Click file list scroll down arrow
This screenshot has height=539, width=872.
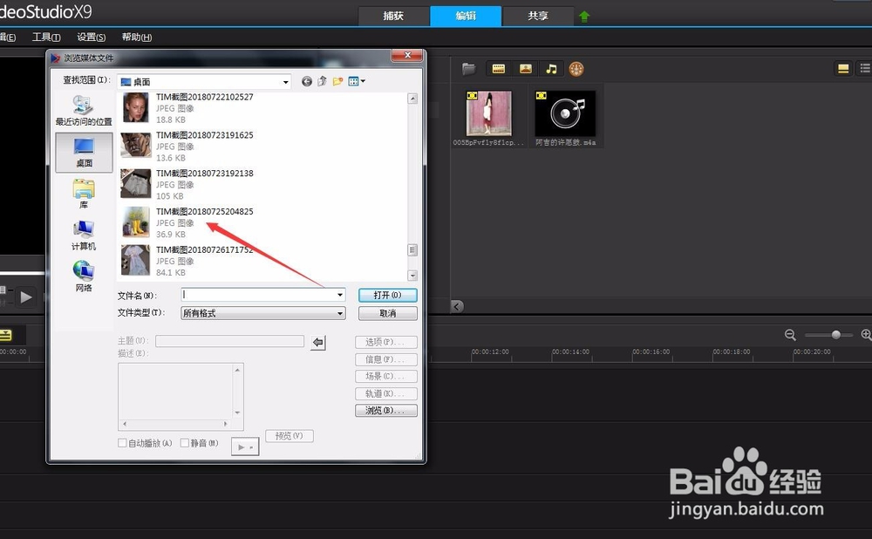412,276
